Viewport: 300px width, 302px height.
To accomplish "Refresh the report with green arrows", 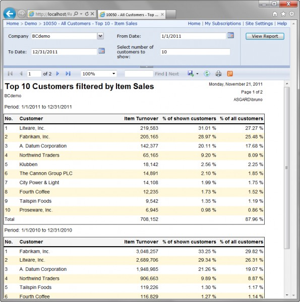I will tap(207, 73).
